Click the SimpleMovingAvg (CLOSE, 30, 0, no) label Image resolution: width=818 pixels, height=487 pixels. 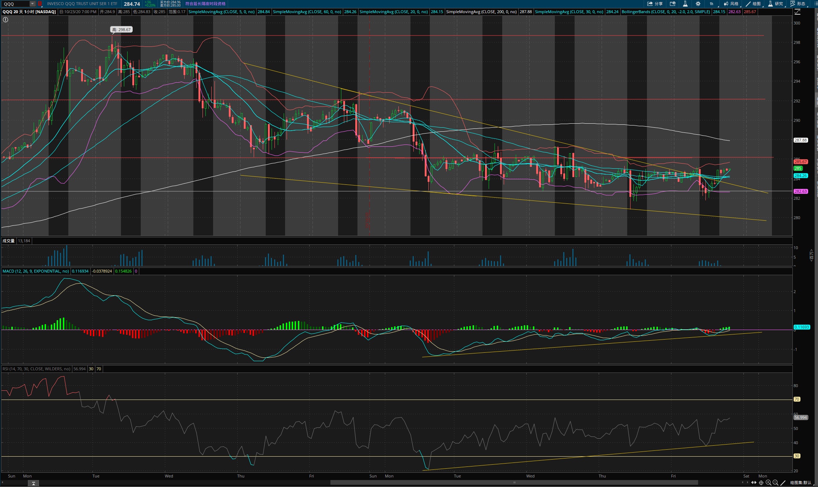(x=569, y=12)
